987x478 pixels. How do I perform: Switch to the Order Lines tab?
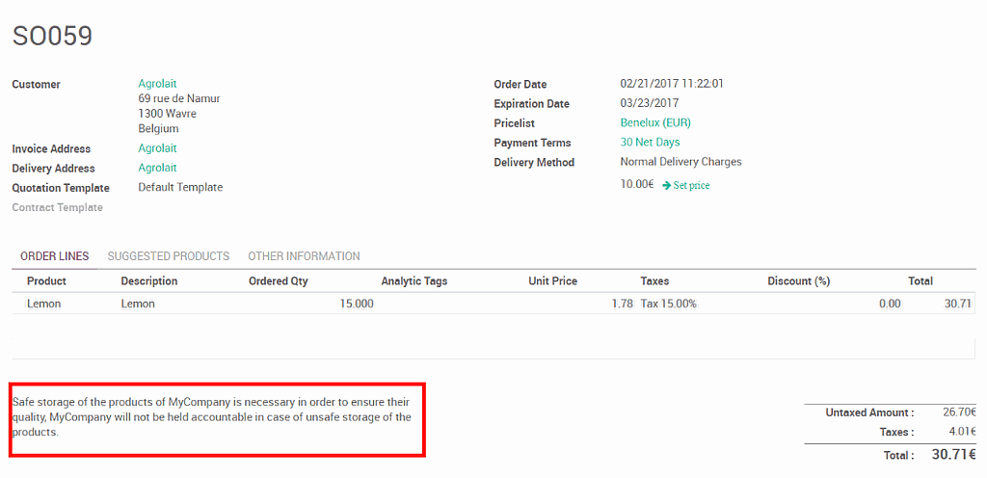point(54,256)
